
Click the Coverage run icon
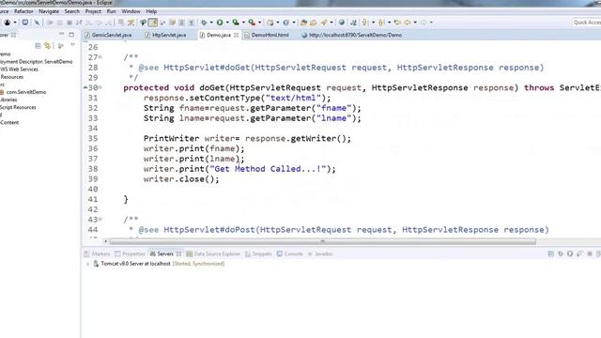point(236,23)
